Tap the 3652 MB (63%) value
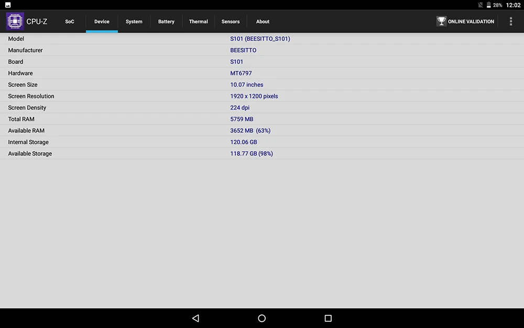This screenshot has width=524, height=328. [250, 131]
